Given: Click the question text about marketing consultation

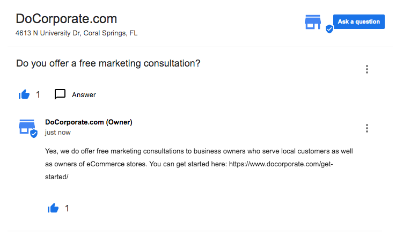Looking at the screenshot, I should (x=108, y=63).
